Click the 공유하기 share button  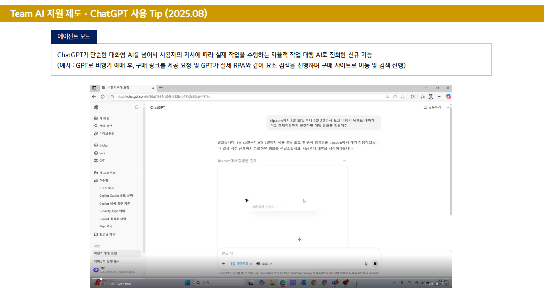coord(432,107)
